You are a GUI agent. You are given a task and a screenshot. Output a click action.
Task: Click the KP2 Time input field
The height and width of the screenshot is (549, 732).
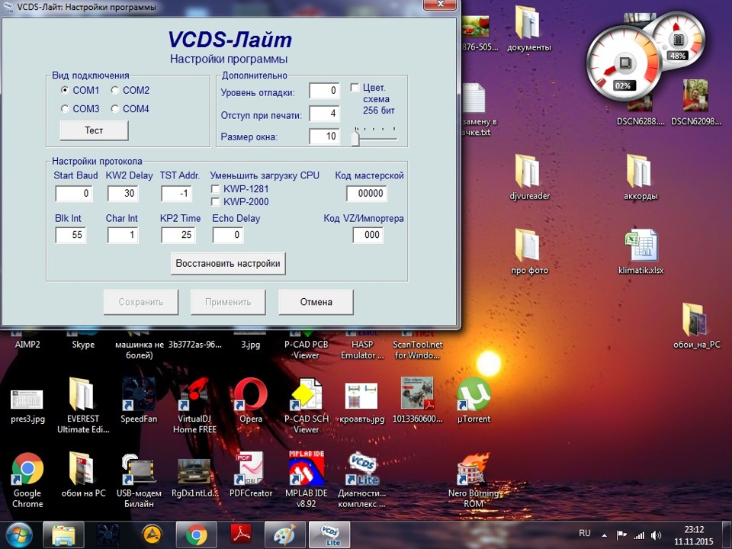coord(178,235)
